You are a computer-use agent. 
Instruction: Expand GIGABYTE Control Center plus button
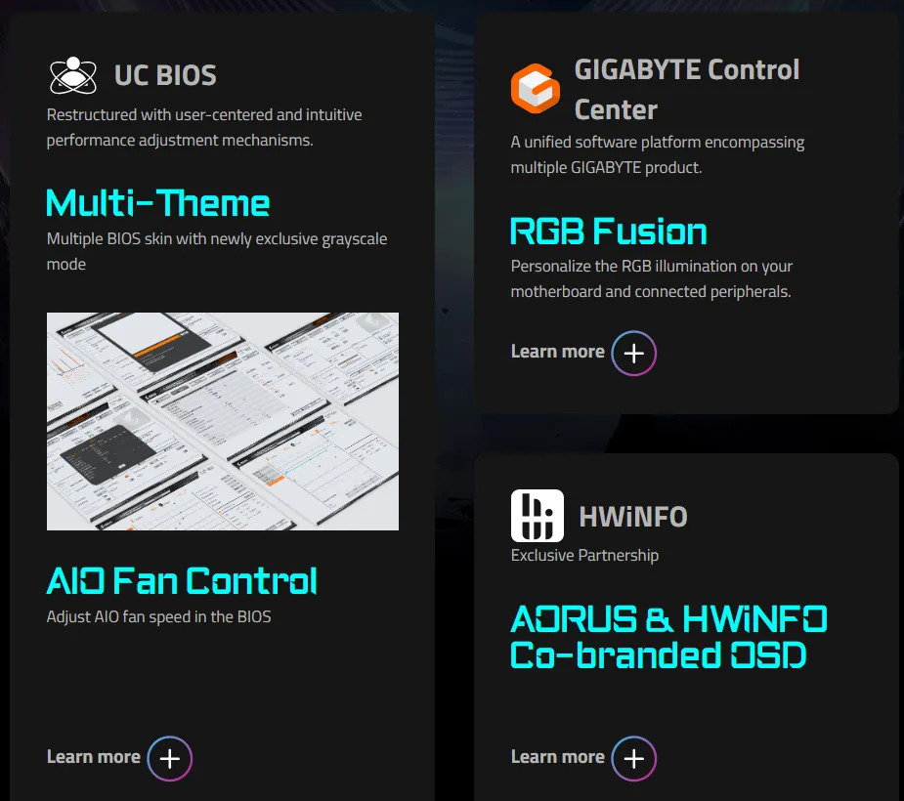click(x=633, y=354)
